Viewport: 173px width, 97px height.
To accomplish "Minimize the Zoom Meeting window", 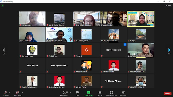I will click(158, 1).
